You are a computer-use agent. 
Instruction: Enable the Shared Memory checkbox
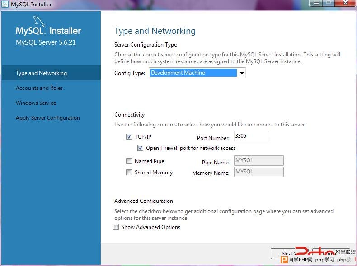[129, 172]
